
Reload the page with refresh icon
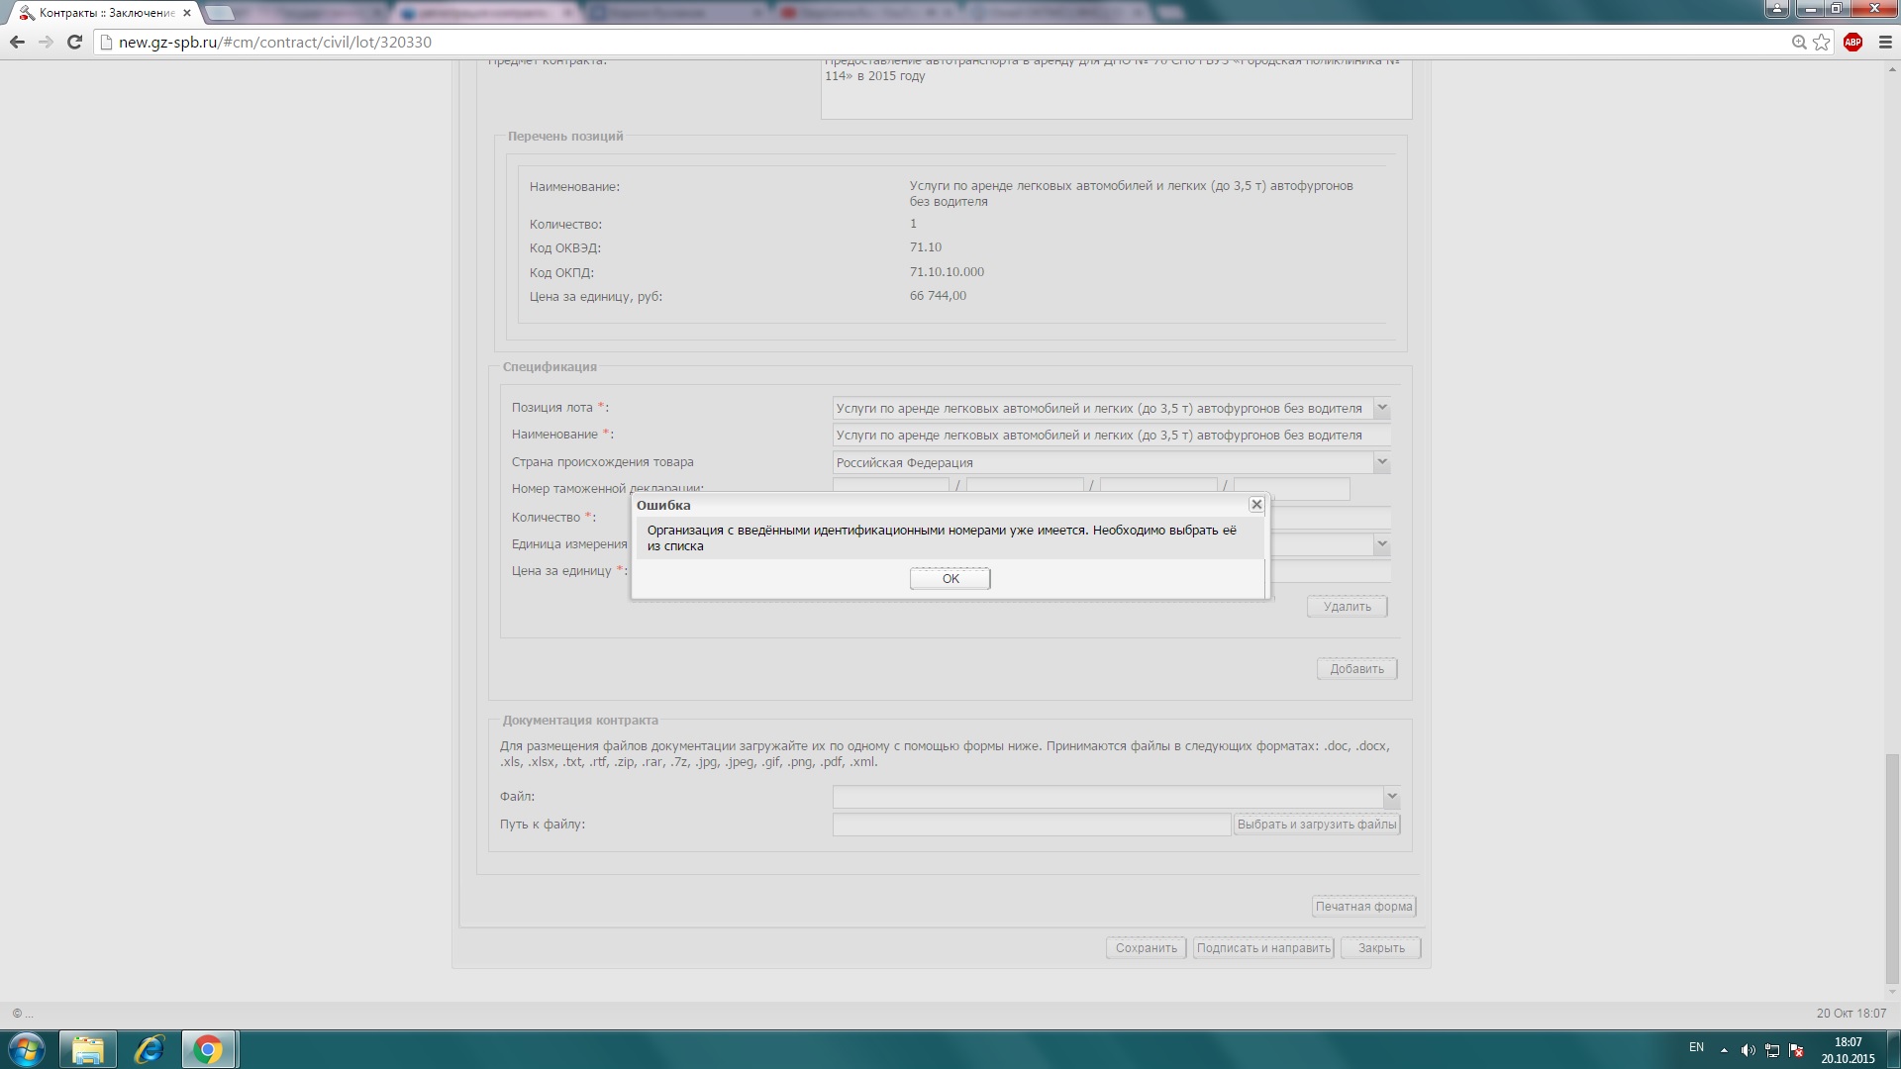[74, 42]
